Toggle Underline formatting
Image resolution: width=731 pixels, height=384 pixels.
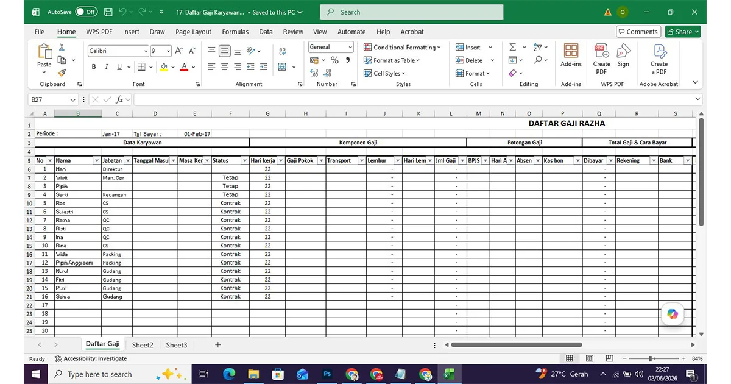pos(119,67)
